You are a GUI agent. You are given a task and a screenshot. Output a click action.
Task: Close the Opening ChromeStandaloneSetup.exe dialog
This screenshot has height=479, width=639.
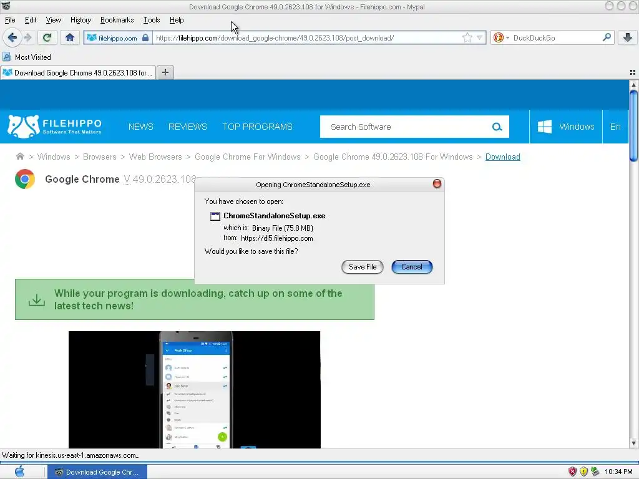(x=437, y=184)
